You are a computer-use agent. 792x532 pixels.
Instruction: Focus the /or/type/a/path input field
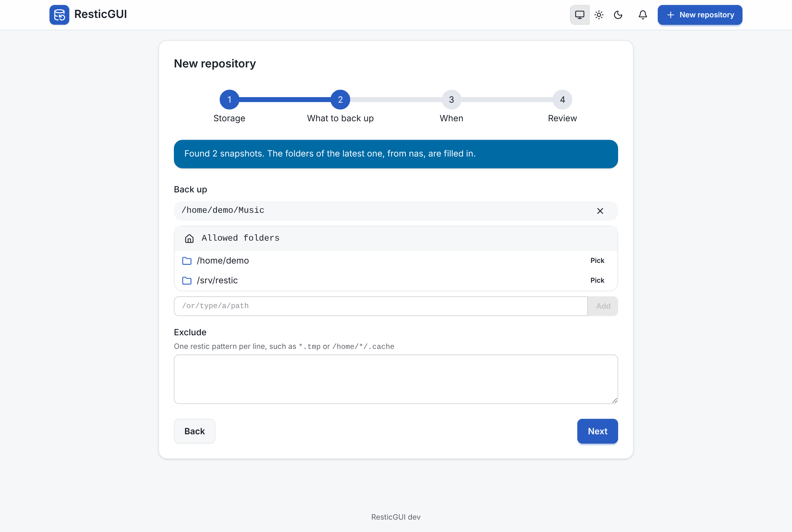coord(381,306)
